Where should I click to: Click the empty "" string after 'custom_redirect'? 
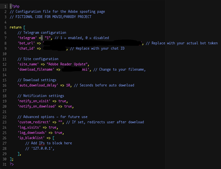tap(60, 122)
